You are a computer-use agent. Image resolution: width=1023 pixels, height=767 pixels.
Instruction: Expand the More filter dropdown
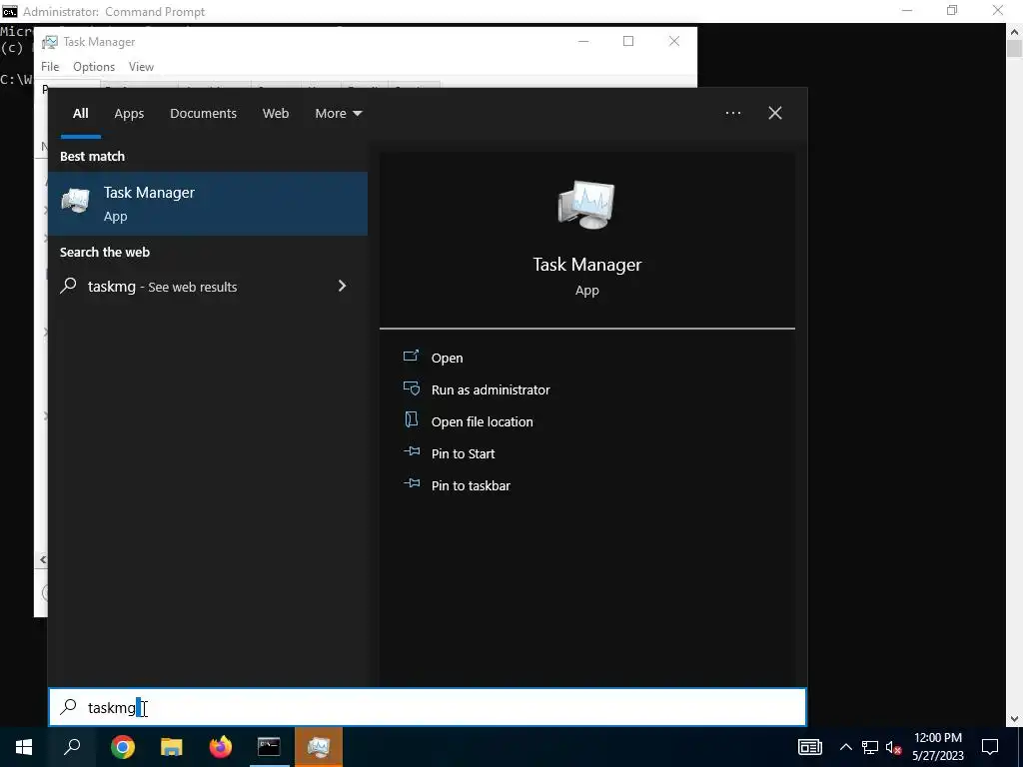point(338,114)
